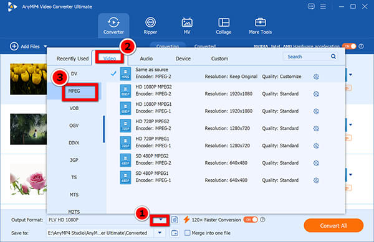Open settings gear for Same as source
The width and height of the screenshot is (374, 242).
316,77
